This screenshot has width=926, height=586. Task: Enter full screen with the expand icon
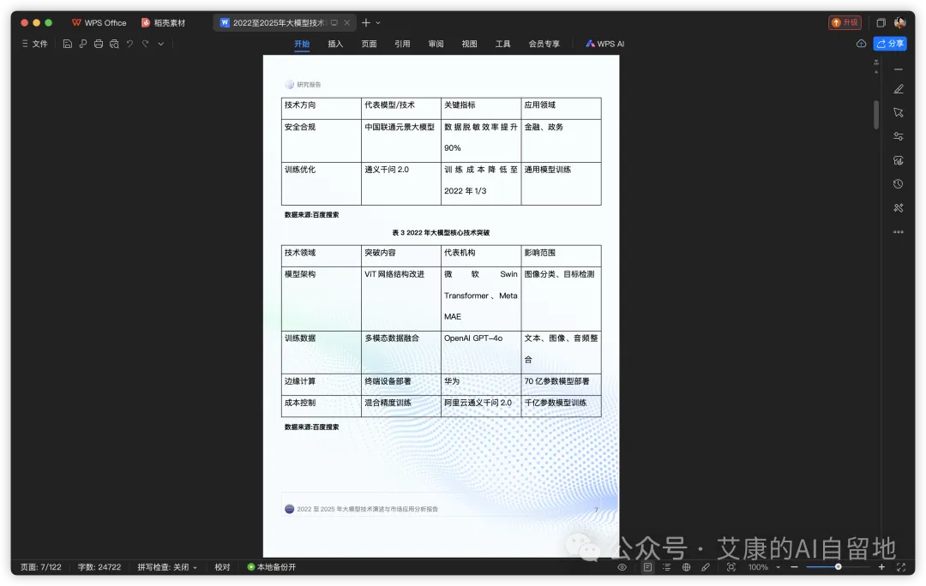[x=901, y=567]
